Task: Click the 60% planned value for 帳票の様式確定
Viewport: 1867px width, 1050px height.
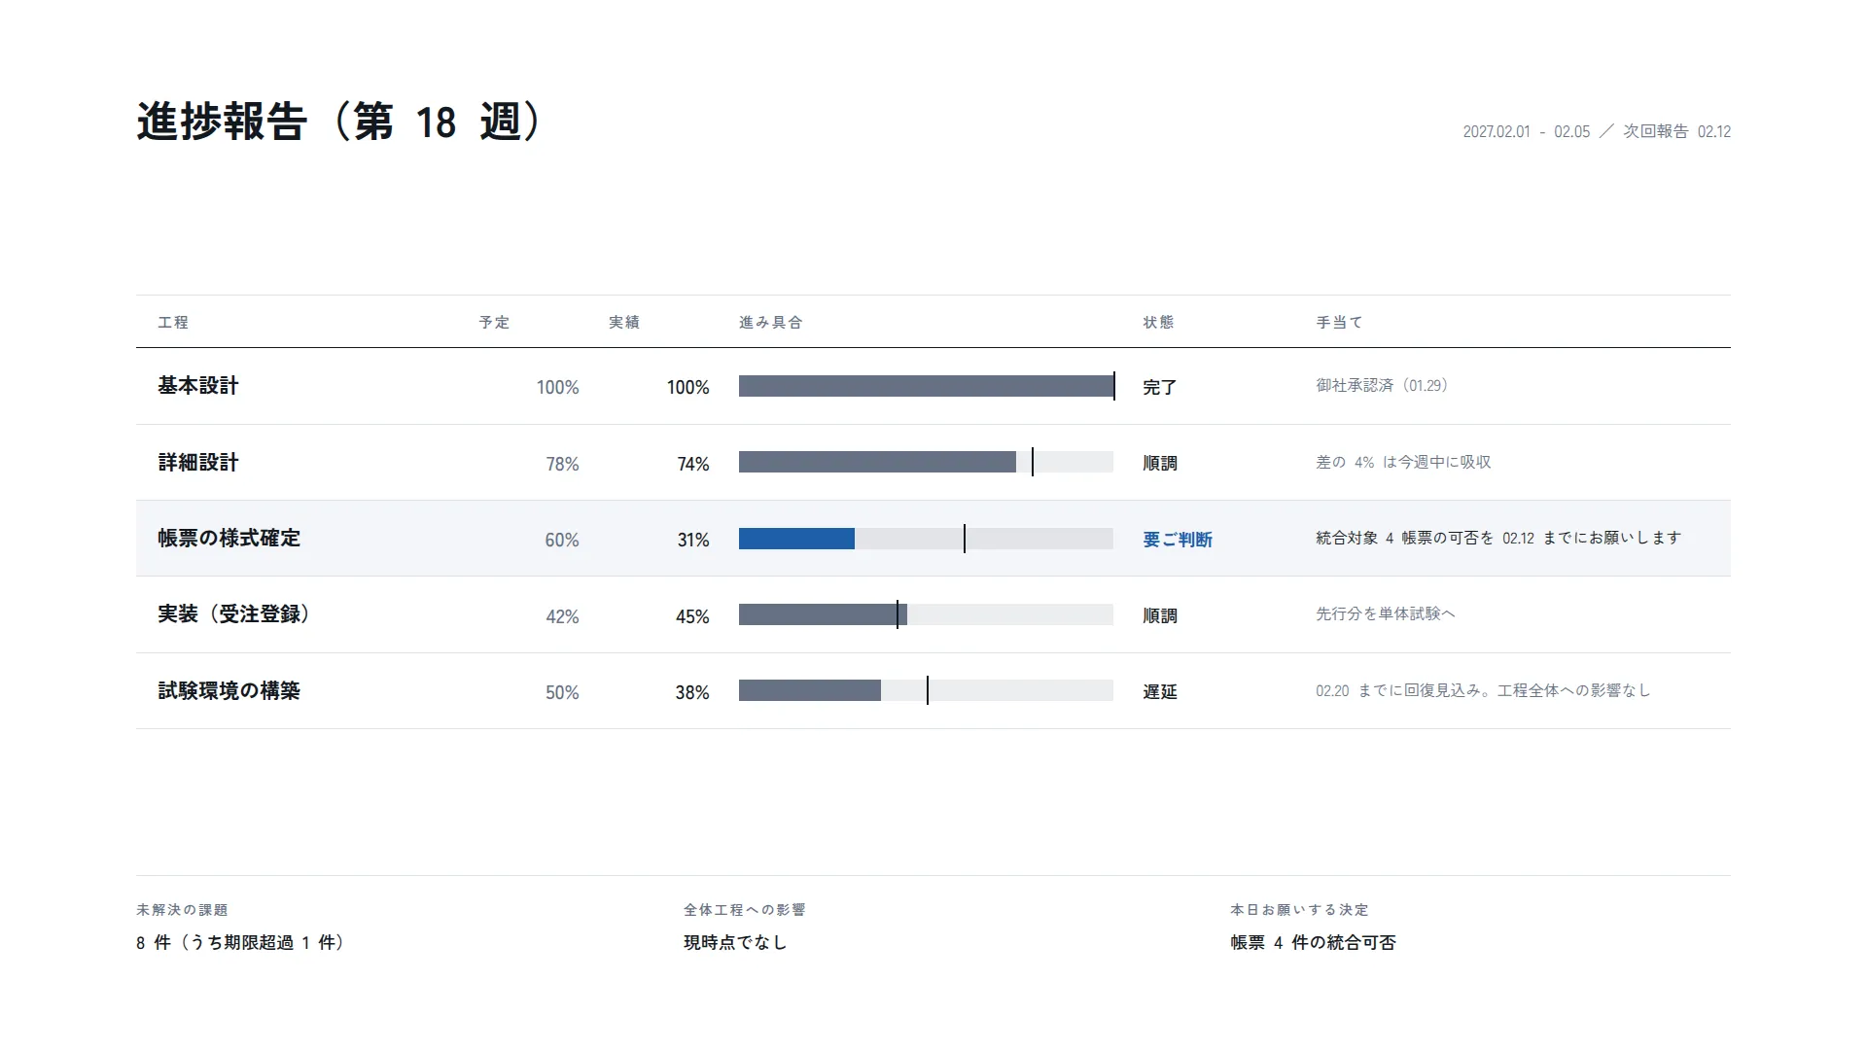Action: 562,541
